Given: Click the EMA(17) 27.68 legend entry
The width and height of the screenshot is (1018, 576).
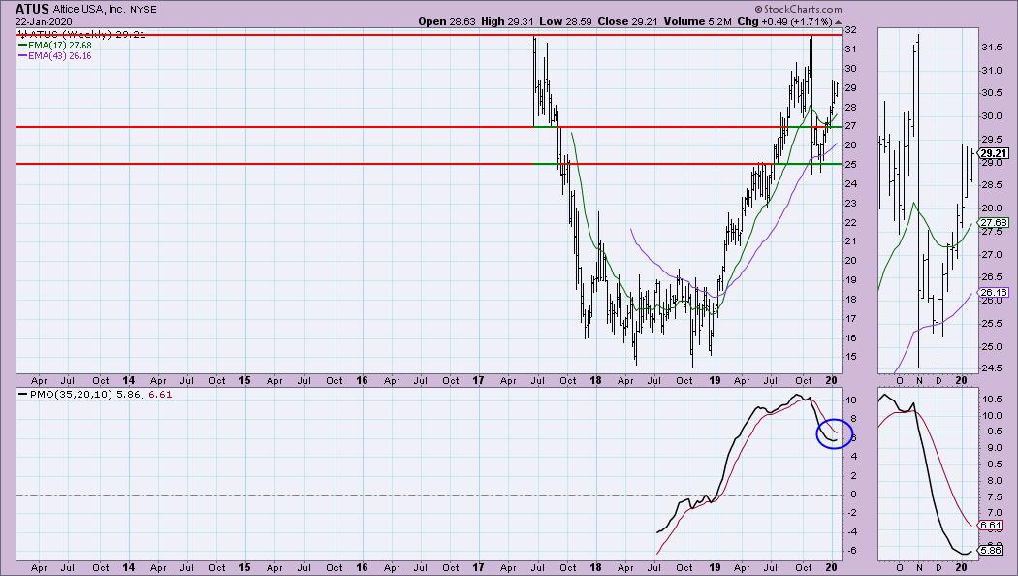Looking at the screenshot, I should (x=55, y=46).
